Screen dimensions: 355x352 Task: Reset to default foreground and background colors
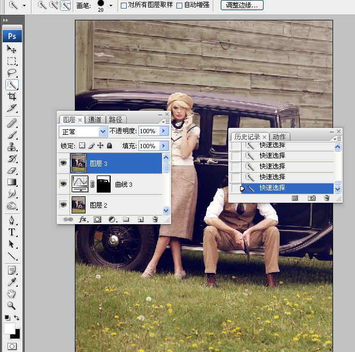click(7, 318)
